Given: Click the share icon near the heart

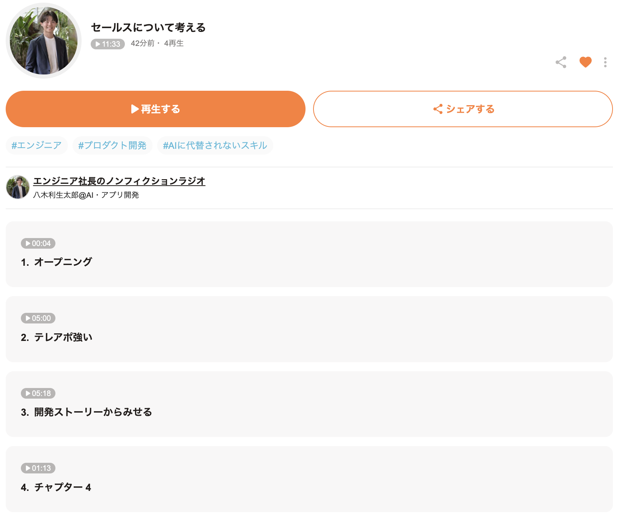Looking at the screenshot, I should point(561,62).
